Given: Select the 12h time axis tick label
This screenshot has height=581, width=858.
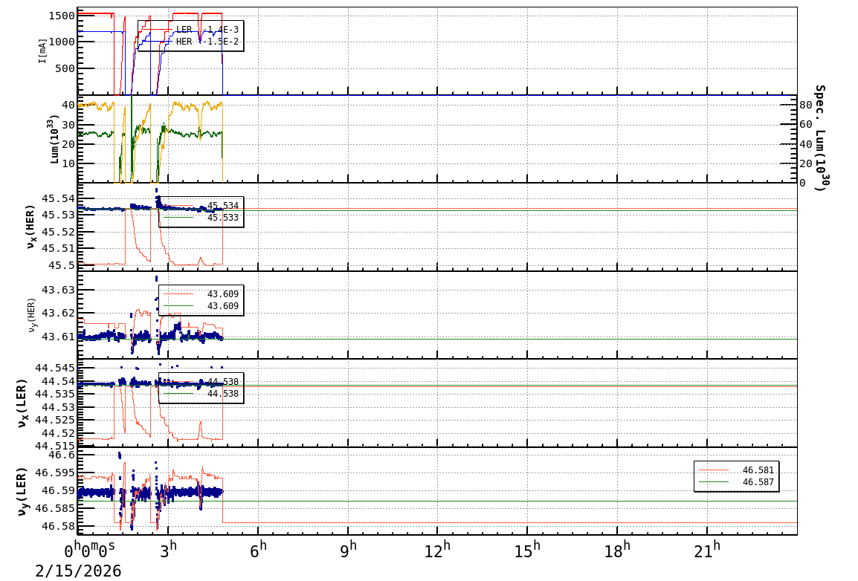Looking at the screenshot, I should 437,550.
